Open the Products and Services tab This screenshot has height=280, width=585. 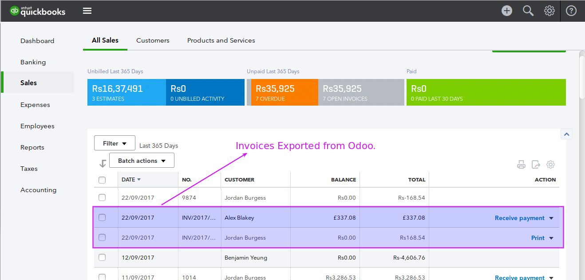point(221,40)
